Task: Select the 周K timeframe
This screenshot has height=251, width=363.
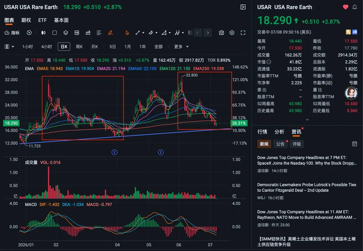Action: point(79,47)
